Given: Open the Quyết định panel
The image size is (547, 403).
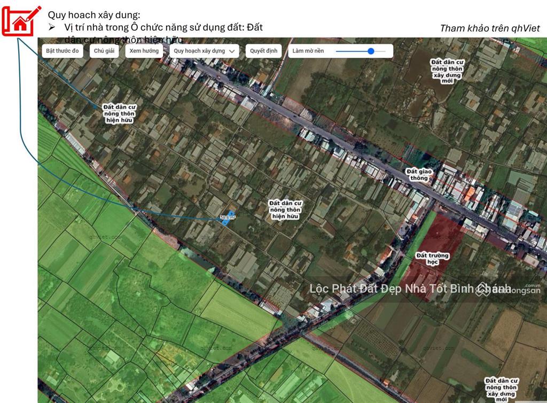Looking at the screenshot, I should pos(263,51).
